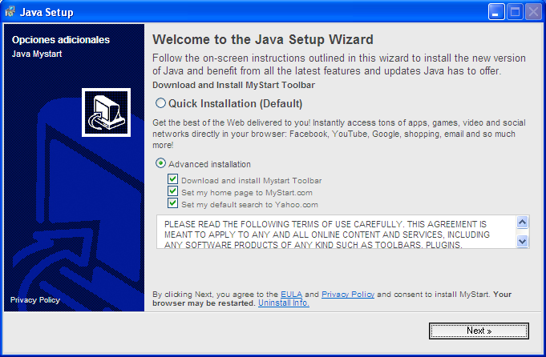Close the Java Setup window
Screen dimensions: 546x357
click(x=533, y=12)
